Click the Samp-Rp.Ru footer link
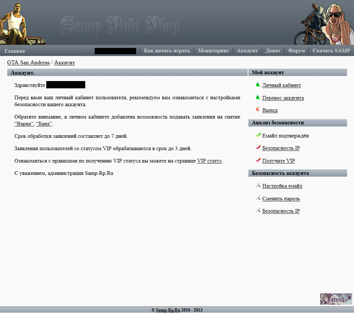The width and height of the screenshot is (354, 313). point(168,310)
